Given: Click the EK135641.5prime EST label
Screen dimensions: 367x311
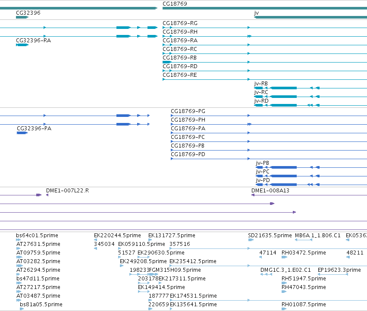Looking at the screenshot, I should point(193,305).
